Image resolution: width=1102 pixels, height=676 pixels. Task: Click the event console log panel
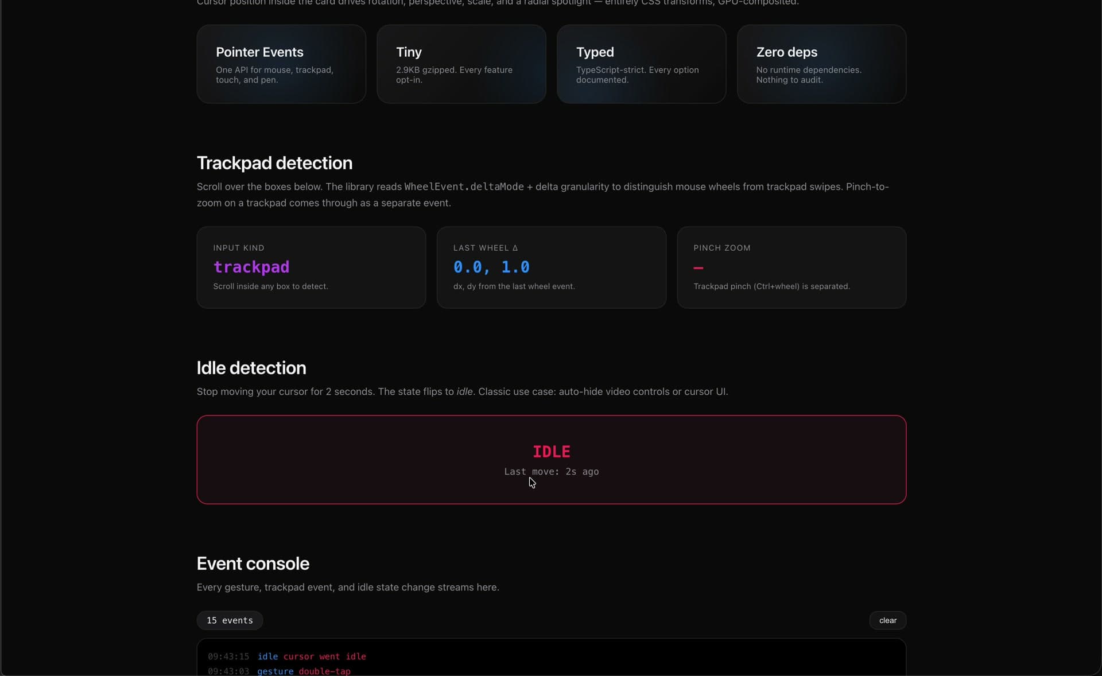click(551, 660)
